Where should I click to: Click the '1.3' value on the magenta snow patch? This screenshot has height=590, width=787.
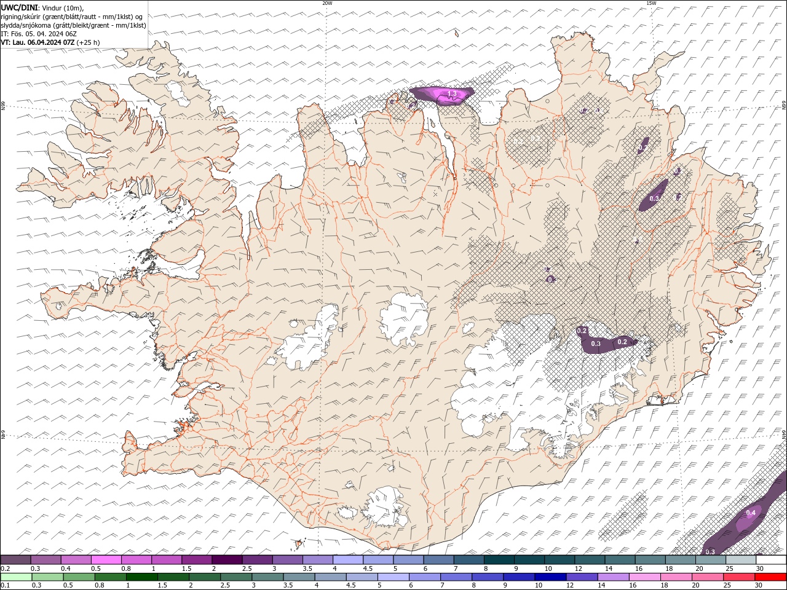coord(452,94)
